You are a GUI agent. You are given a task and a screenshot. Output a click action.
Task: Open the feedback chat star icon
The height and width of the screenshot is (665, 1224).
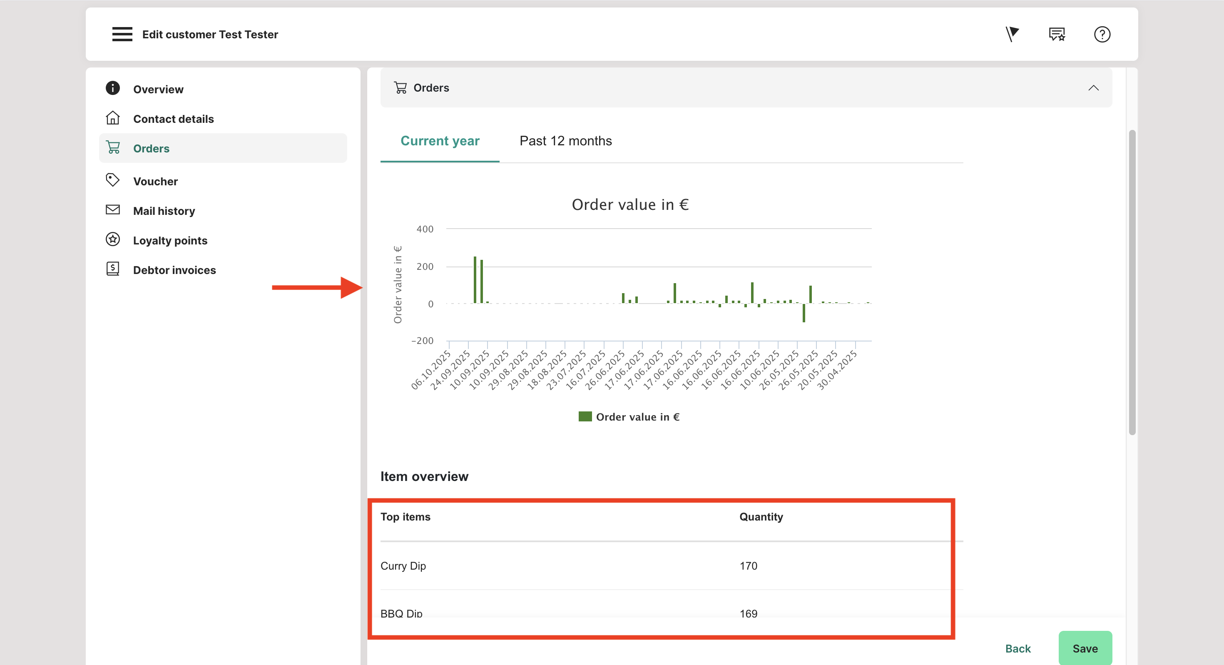pos(1057,34)
